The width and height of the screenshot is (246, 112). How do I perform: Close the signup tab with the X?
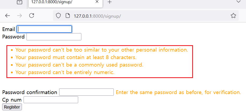[97, 2]
